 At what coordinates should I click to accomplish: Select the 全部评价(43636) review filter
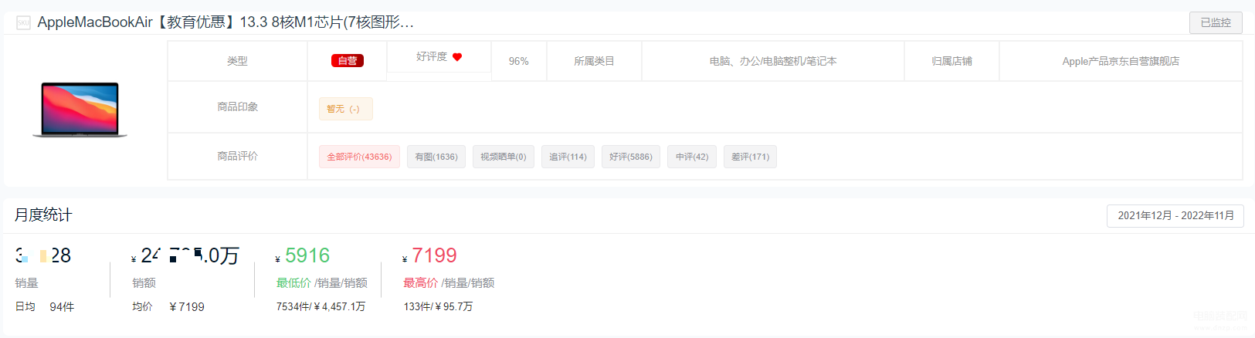pos(359,157)
